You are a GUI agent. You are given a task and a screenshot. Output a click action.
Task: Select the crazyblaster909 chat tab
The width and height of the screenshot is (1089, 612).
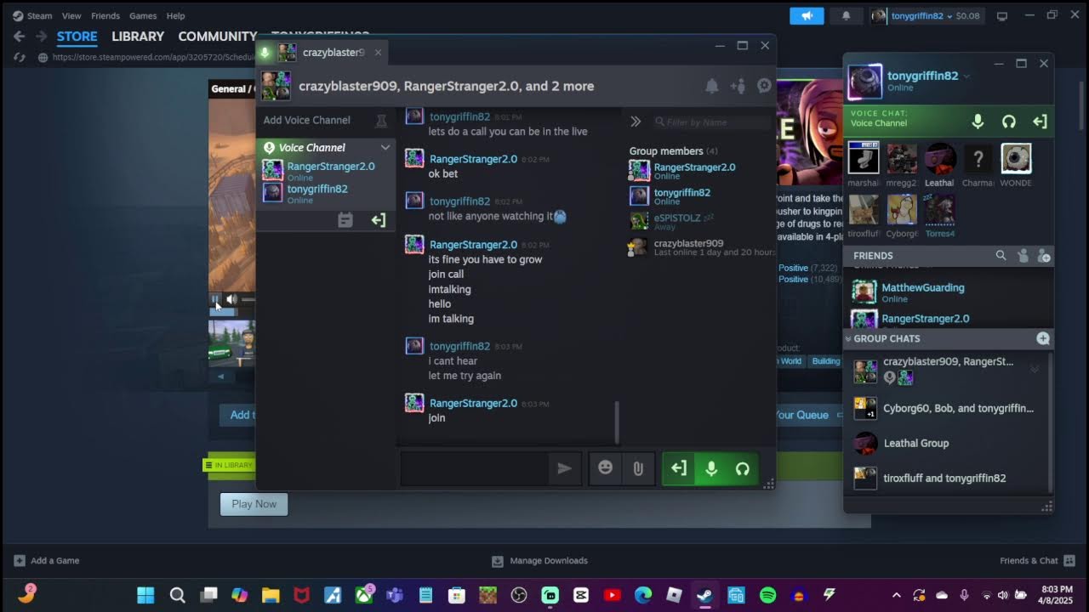tap(322, 53)
